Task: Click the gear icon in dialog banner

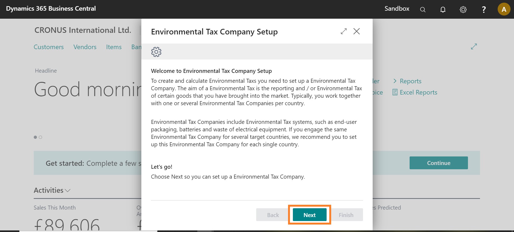Action: tap(156, 52)
